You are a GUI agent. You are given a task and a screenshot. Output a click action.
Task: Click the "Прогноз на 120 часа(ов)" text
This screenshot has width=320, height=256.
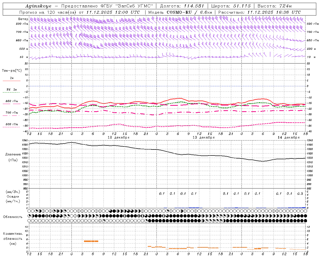click(48, 12)
